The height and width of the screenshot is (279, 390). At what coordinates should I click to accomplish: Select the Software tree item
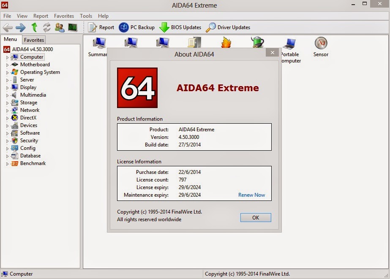click(30, 133)
